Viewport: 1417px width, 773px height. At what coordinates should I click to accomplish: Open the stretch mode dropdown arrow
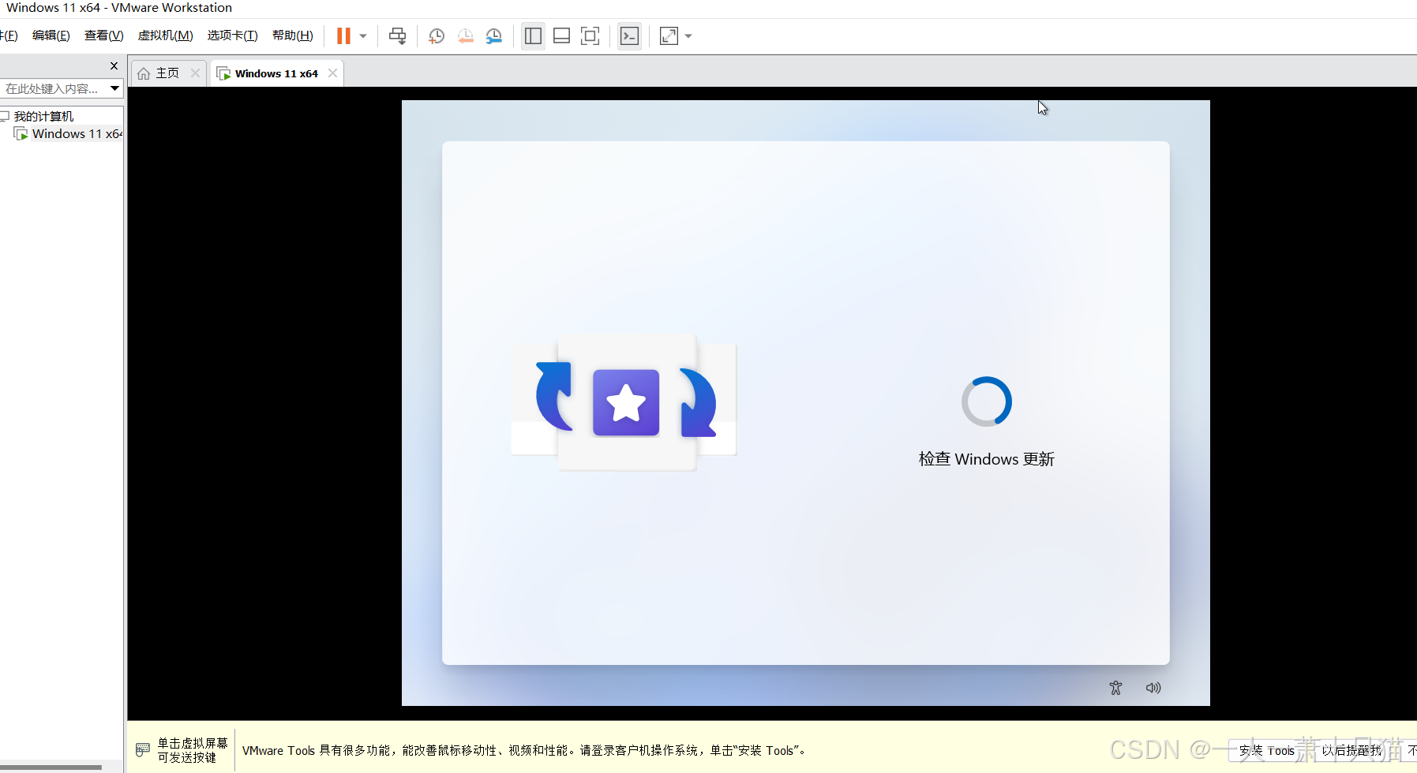click(x=688, y=35)
